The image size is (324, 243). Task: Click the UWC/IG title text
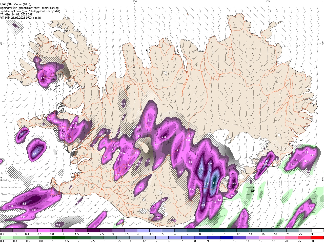coord(6,4)
